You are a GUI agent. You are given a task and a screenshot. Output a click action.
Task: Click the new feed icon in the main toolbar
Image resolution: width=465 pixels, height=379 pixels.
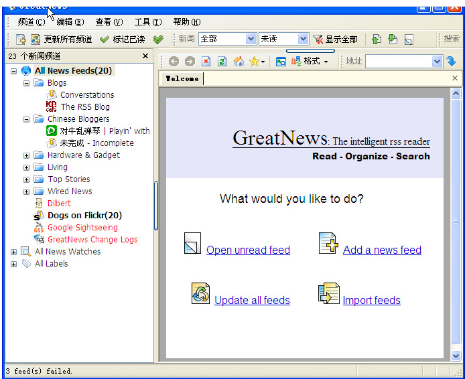[21, 40]
